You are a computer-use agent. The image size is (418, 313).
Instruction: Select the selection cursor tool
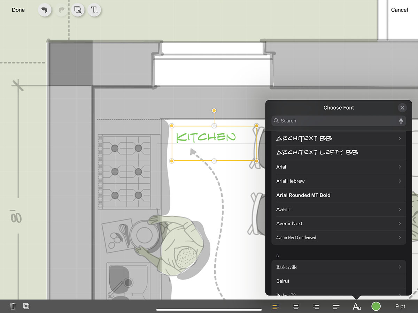[x=78, y=10]
